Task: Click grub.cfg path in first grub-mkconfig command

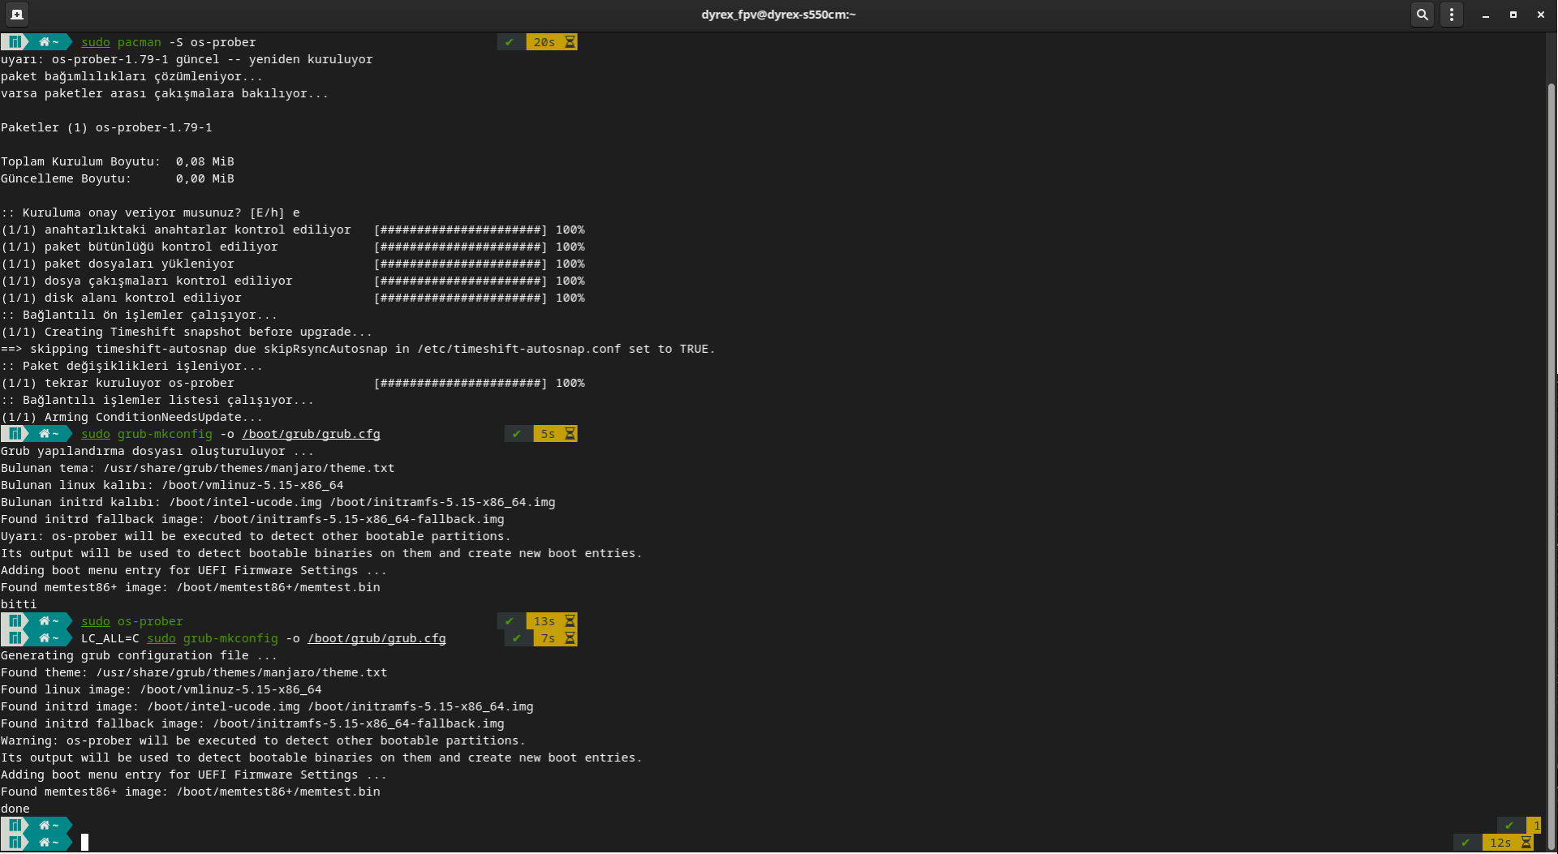Action: pos(311,434)
